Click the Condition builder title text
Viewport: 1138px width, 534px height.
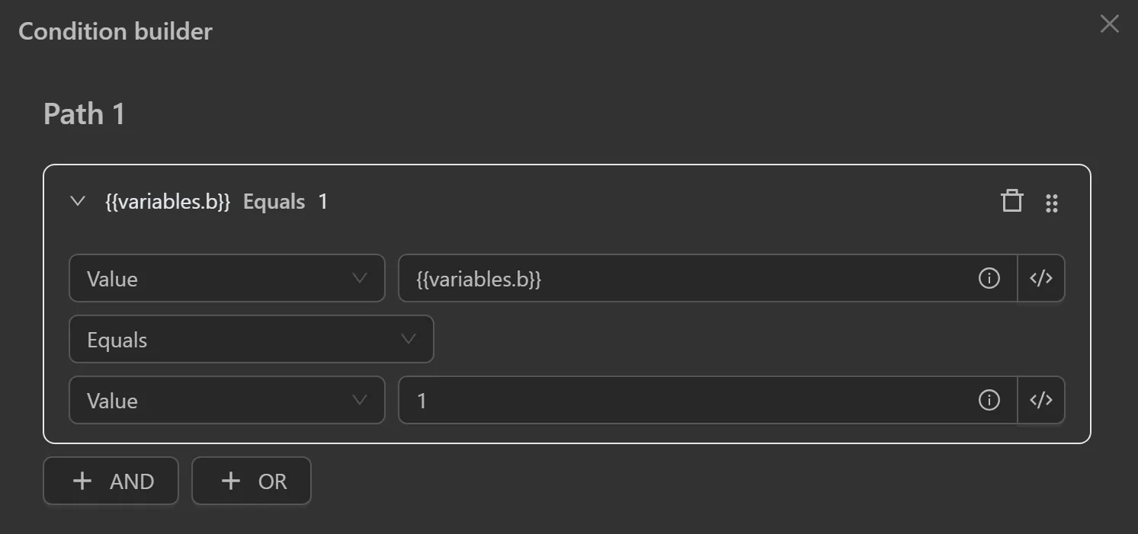pyautogui.click(x=115, y=31)
